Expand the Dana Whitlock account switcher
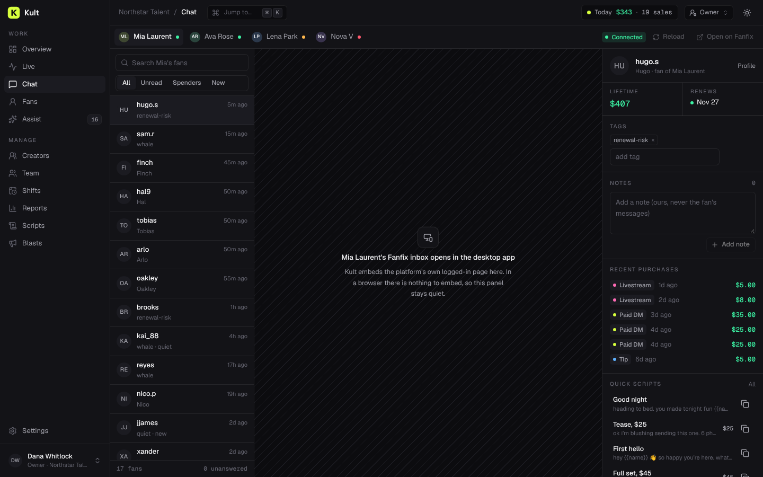 tap(55, 461)
